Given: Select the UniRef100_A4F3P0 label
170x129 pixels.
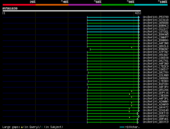Looking at the screenshot, I should (156, 87).
